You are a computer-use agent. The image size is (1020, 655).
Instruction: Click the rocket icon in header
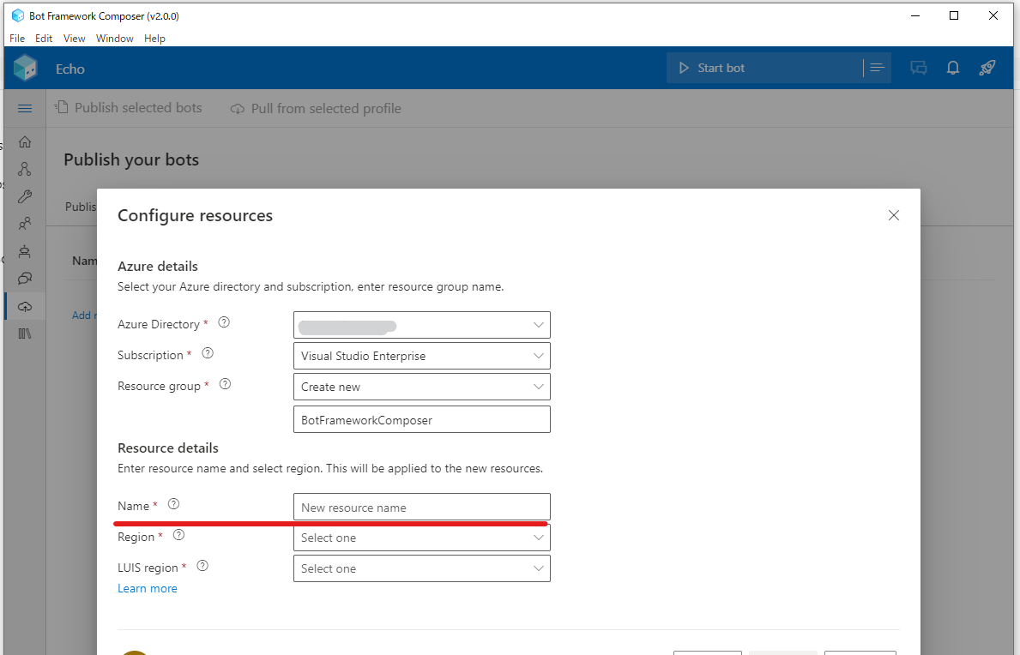point(987,68)
